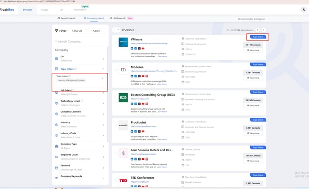Click the Moderna company logo
Screen dimensions: 309x189
pos(123,70)
